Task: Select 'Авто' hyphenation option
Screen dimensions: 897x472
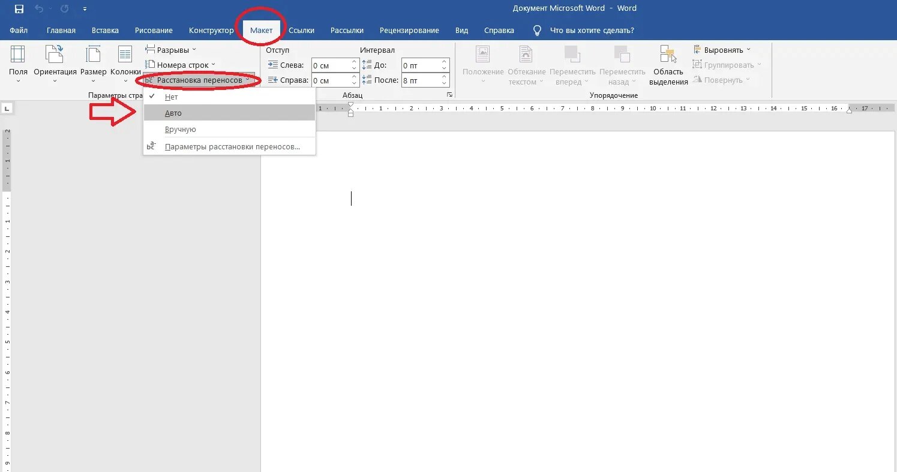Action: point(229,113)
